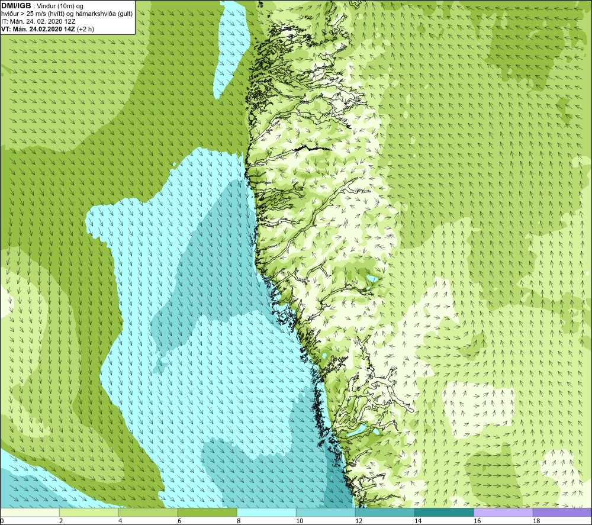This screenshot has width=592, height=525.
Task: Click the legend scale value 18
Action: 536,521
